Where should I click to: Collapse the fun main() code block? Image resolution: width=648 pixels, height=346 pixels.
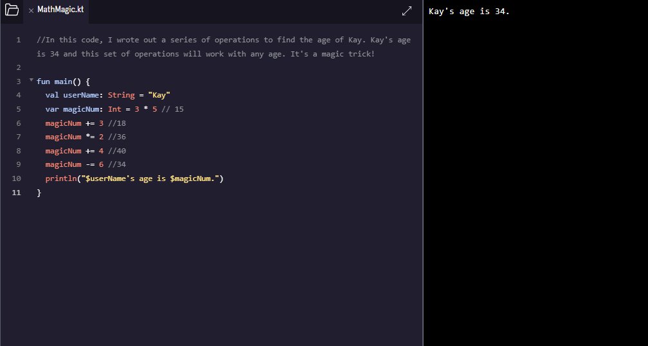[x=31, y=80]
